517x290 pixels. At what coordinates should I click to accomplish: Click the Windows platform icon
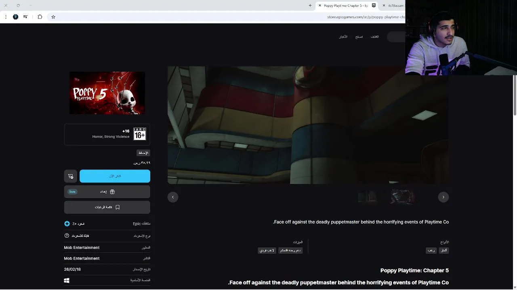point(67,280)
